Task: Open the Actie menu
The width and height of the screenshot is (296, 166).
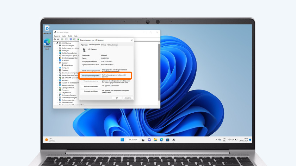Action: click(64, 36)
